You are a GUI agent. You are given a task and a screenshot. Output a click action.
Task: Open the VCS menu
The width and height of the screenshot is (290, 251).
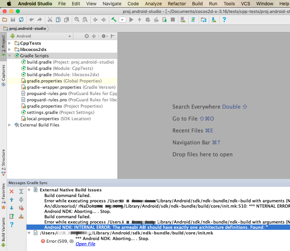[245, 4]
